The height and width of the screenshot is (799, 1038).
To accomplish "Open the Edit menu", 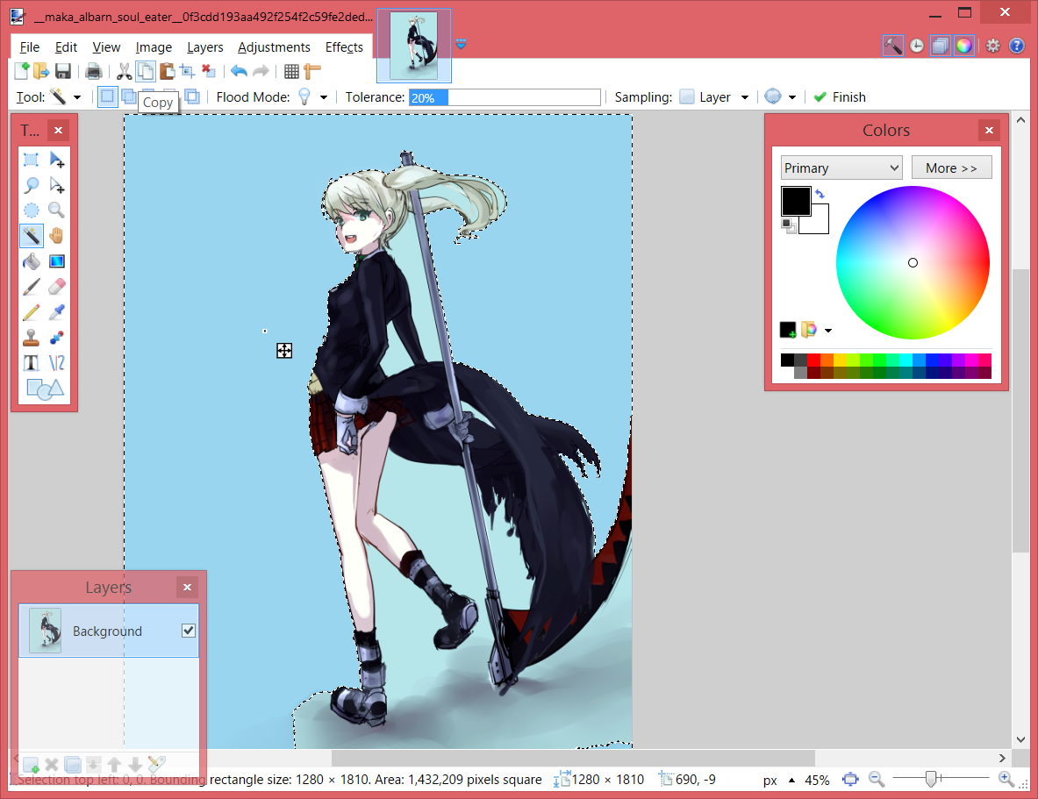I will pyautogui.click(x=66, y=47).
